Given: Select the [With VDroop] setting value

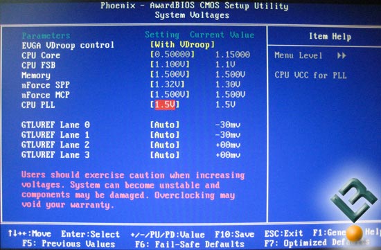Looking at the screenshot, I should 182,45.
